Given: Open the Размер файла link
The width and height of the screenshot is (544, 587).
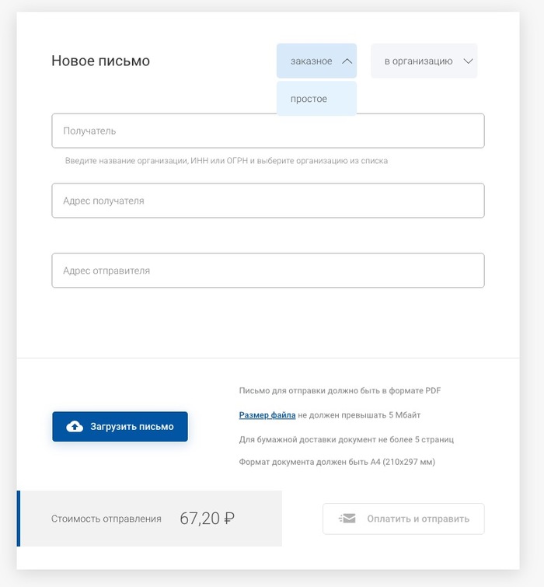Looking at the screenshot, I should (267, 415).
